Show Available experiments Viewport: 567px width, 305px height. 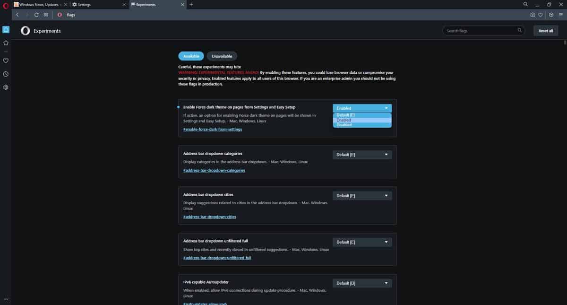(191, 56)
